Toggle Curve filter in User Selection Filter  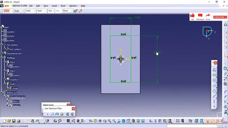click(52, 114)
